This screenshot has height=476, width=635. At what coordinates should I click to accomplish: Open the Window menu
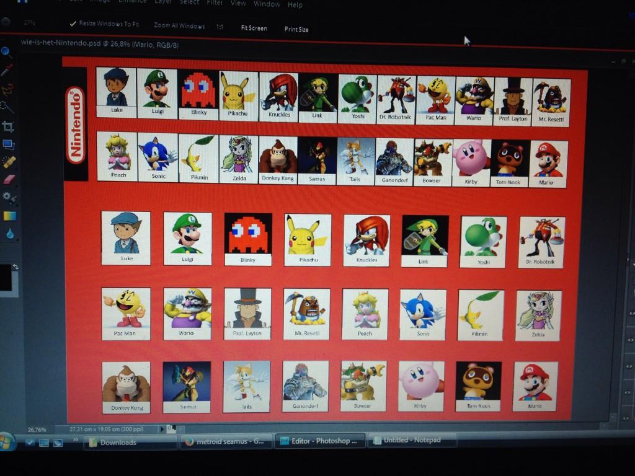coord(267,4)
